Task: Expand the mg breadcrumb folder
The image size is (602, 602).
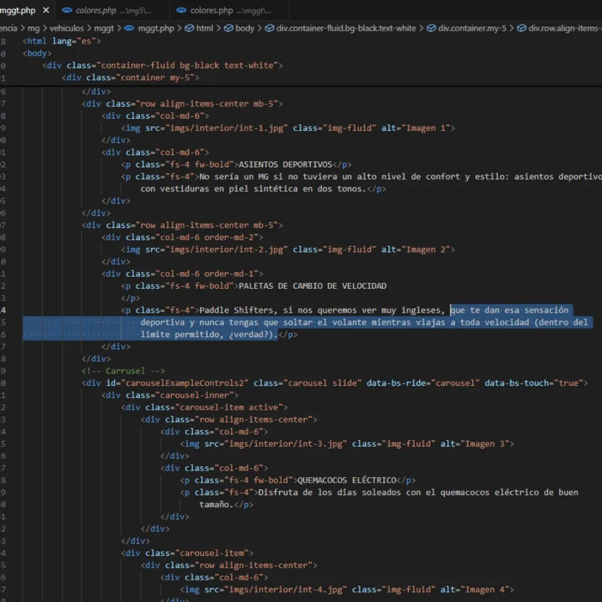Action: pos(33,28)
